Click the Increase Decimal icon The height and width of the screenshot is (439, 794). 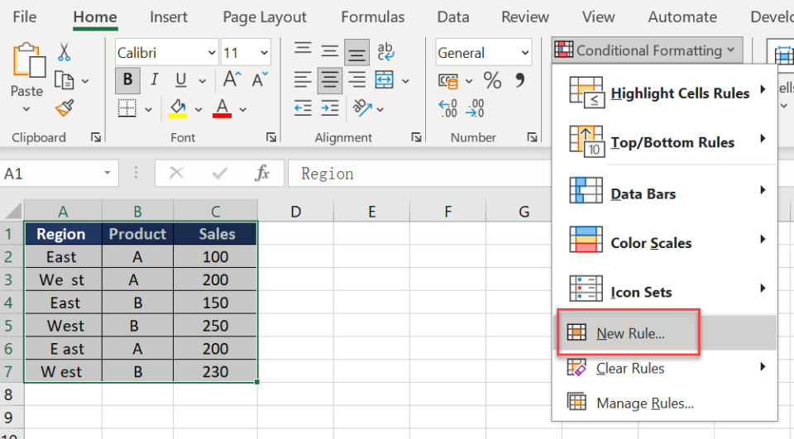(448, 107)
